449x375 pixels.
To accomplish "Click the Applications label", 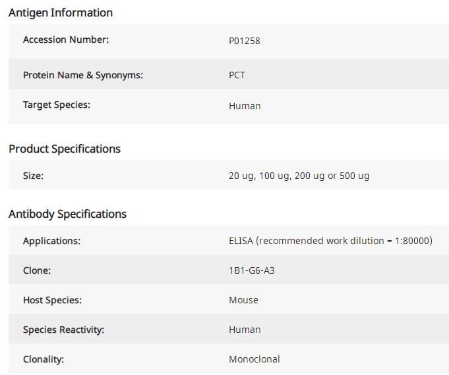I will pos(51,241).
